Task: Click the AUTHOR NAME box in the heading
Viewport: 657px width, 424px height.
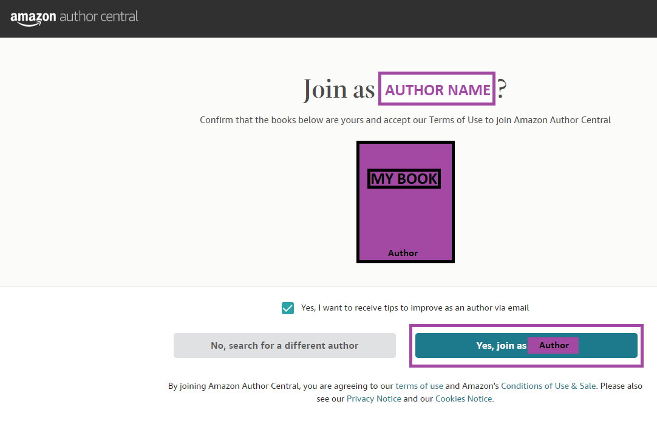Action: [x=437, y=89]
